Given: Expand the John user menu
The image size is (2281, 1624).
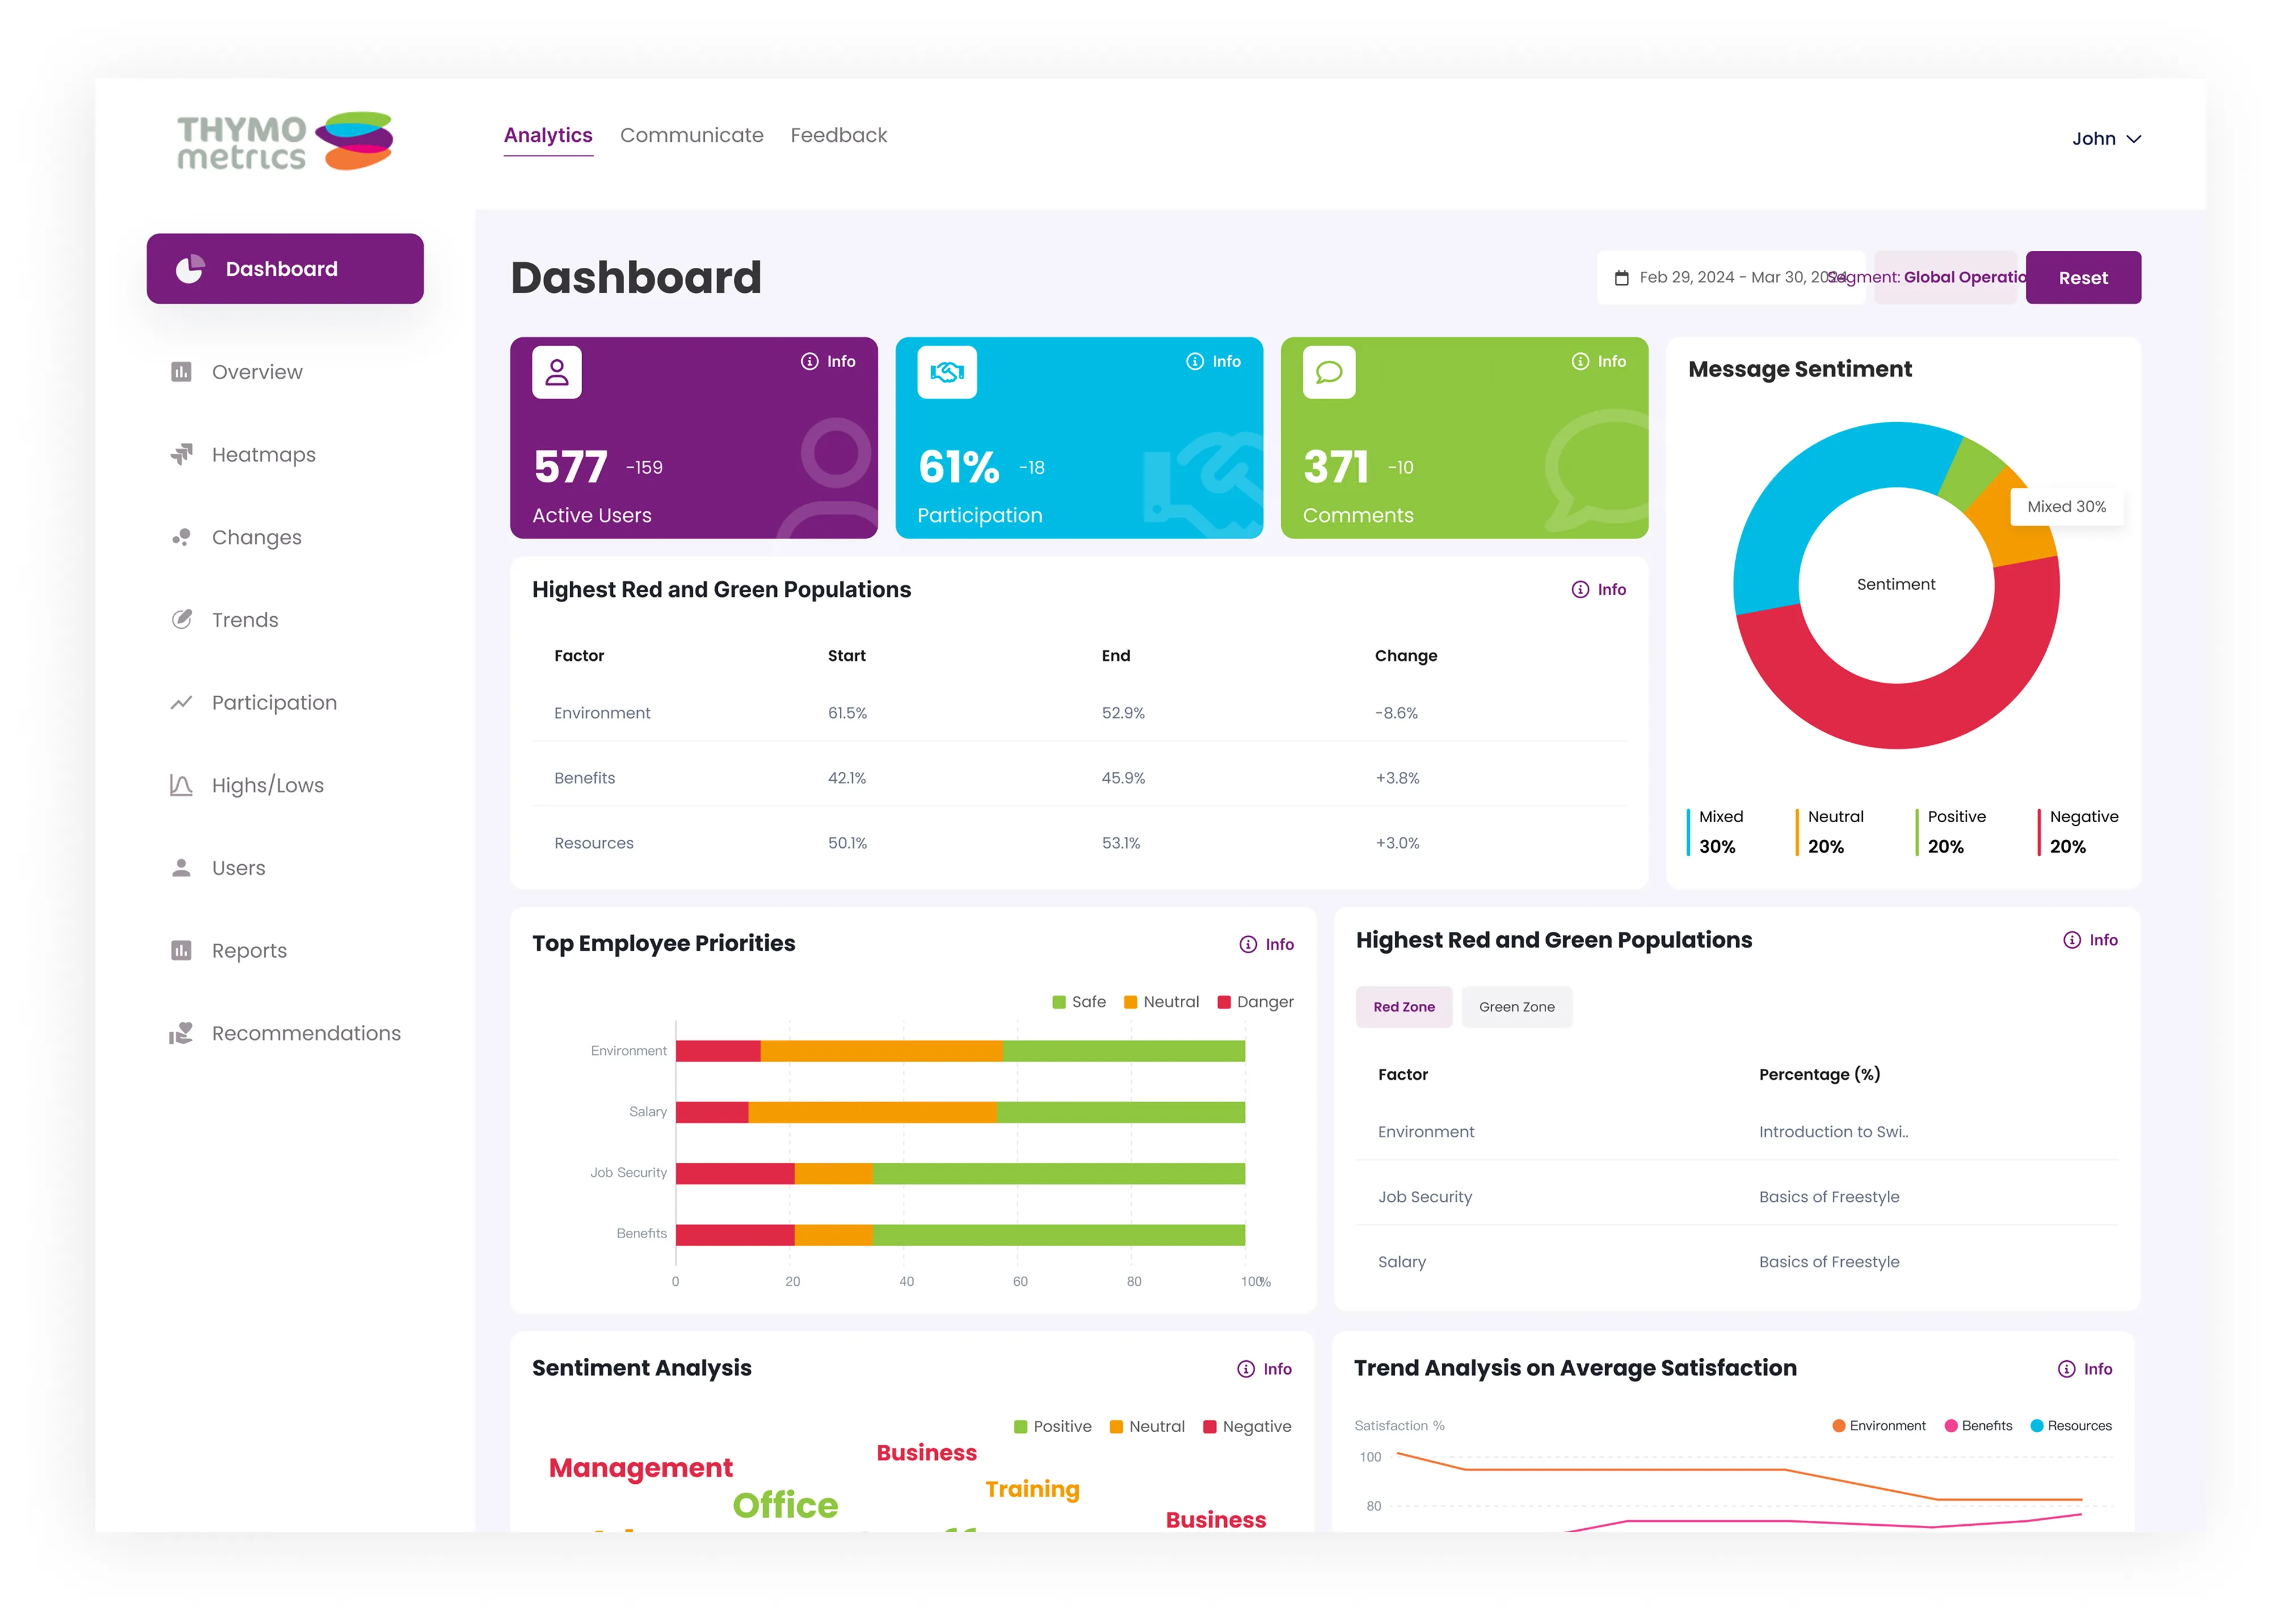Looking at the screenshot, I should pos(2105,139).
